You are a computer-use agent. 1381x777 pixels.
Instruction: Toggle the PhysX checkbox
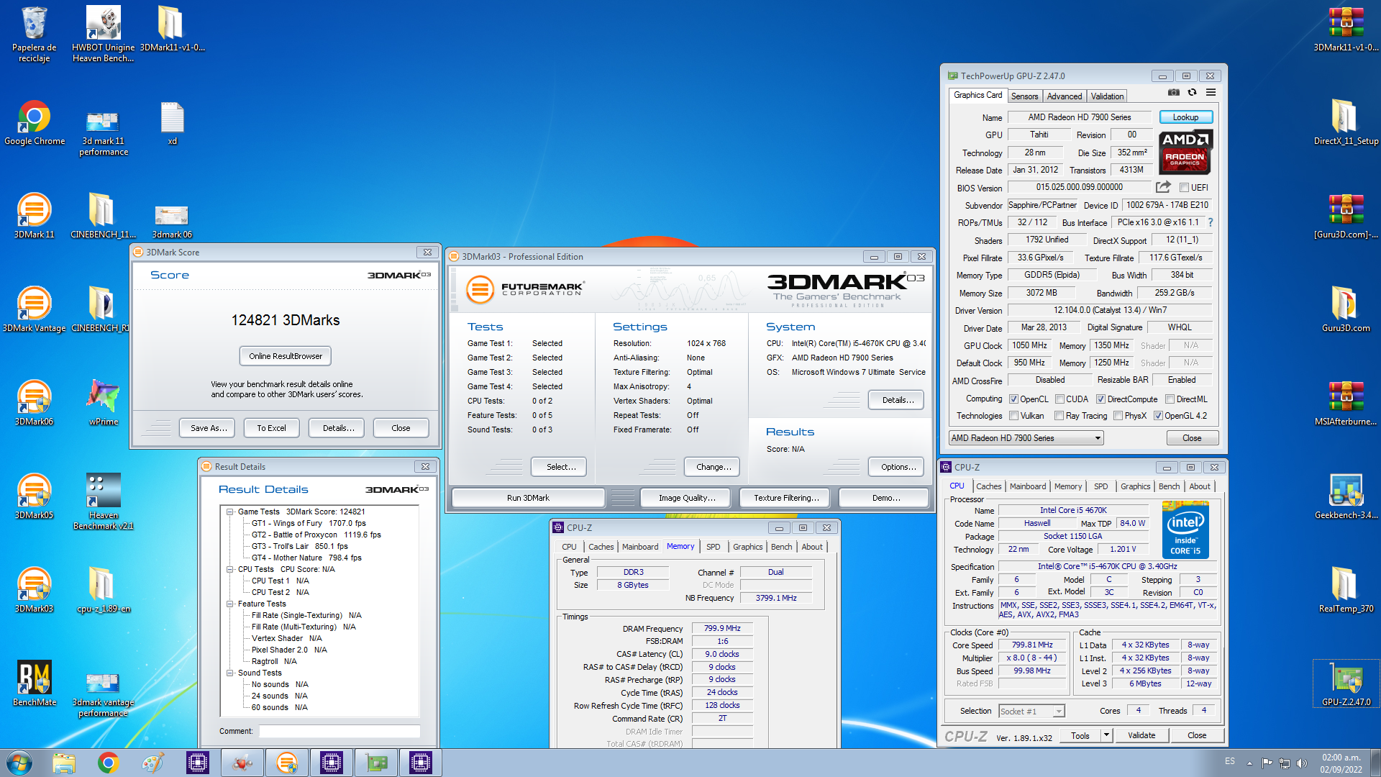(1118, 416)
